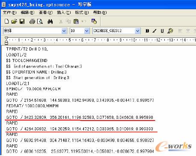Click the indent marker on the ruler

click(x=6, y=41)
